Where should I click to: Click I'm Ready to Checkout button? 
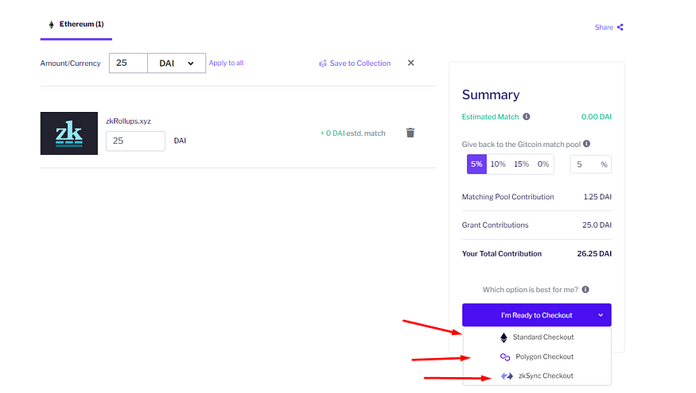point(537,315)
